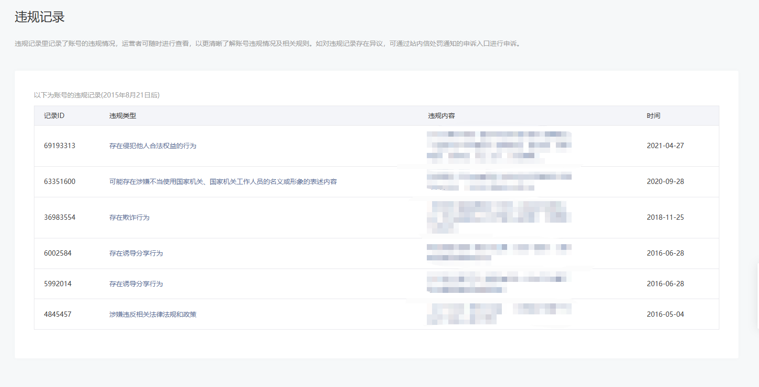Open the 存在侵犯他人合法权益的行为 violation link

[x=152, y=146]
